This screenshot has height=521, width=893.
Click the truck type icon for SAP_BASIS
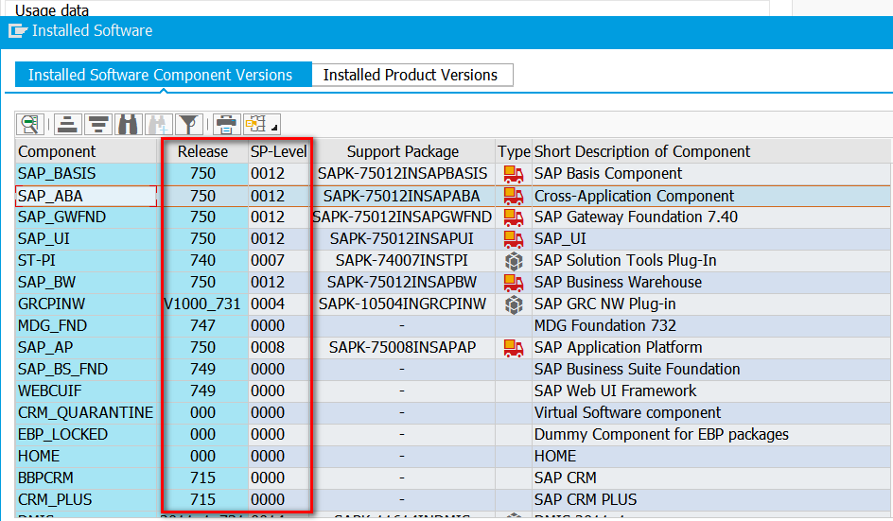[514, 174]
